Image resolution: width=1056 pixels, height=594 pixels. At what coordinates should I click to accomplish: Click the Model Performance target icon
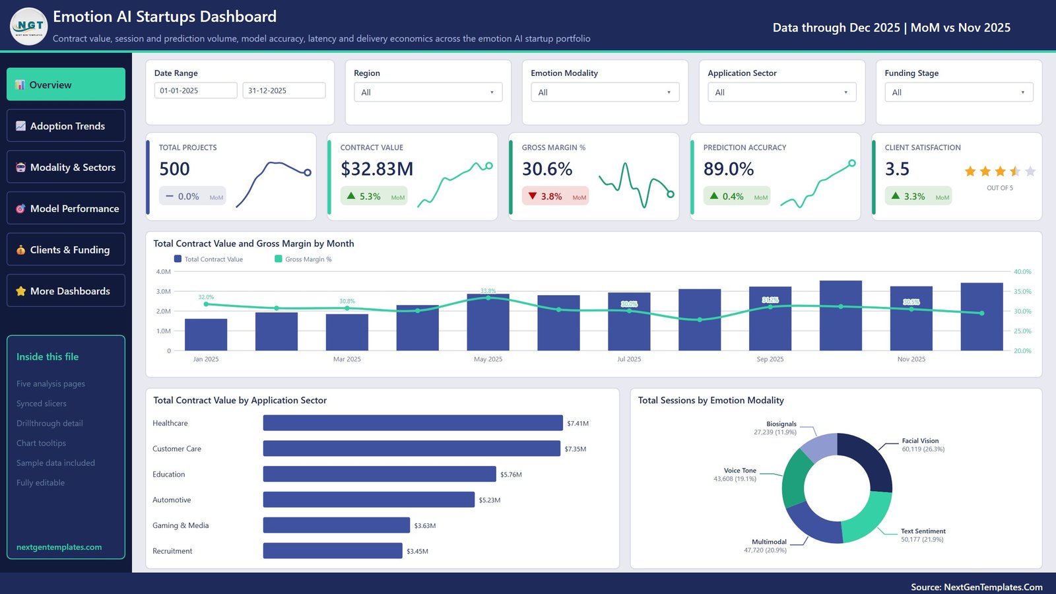tap(20, 209)
